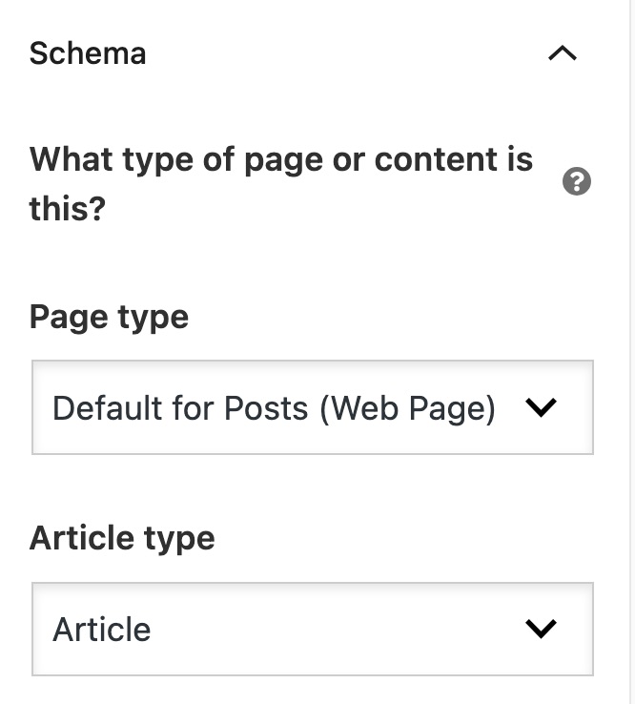Open the Page type dropdown
Screen dimensions: 635x704
point(313,407)
